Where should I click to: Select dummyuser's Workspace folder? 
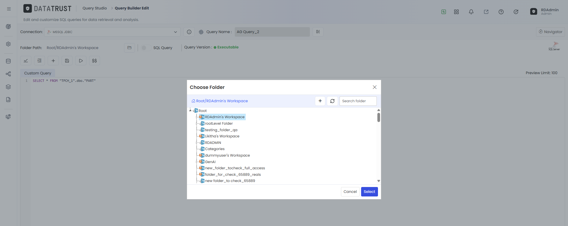coord(227,155)
